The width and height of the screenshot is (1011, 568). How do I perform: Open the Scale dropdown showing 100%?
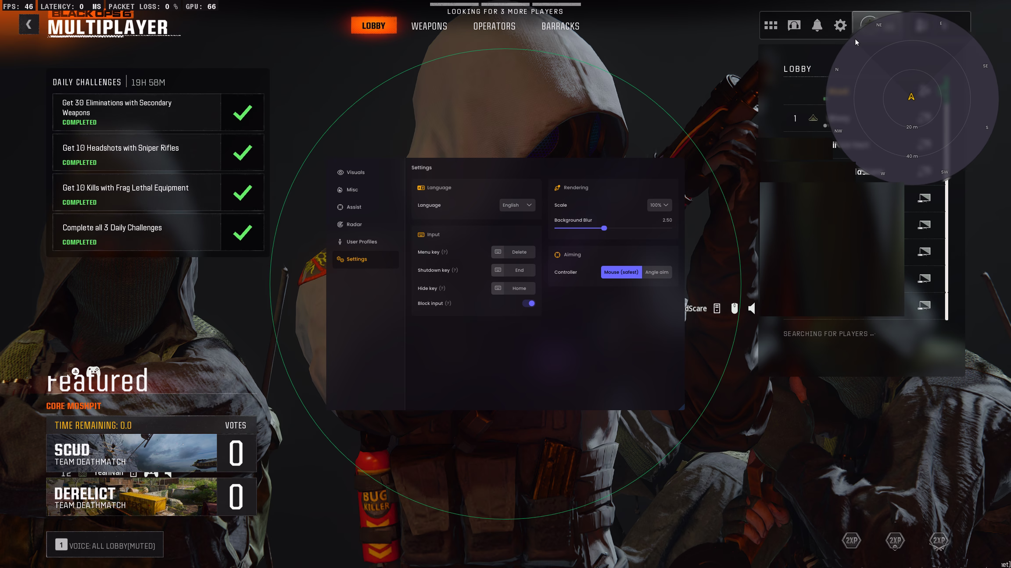[x=659, y=205]
